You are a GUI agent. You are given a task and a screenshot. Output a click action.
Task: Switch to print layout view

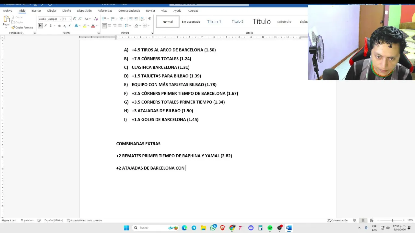(363, 220)
